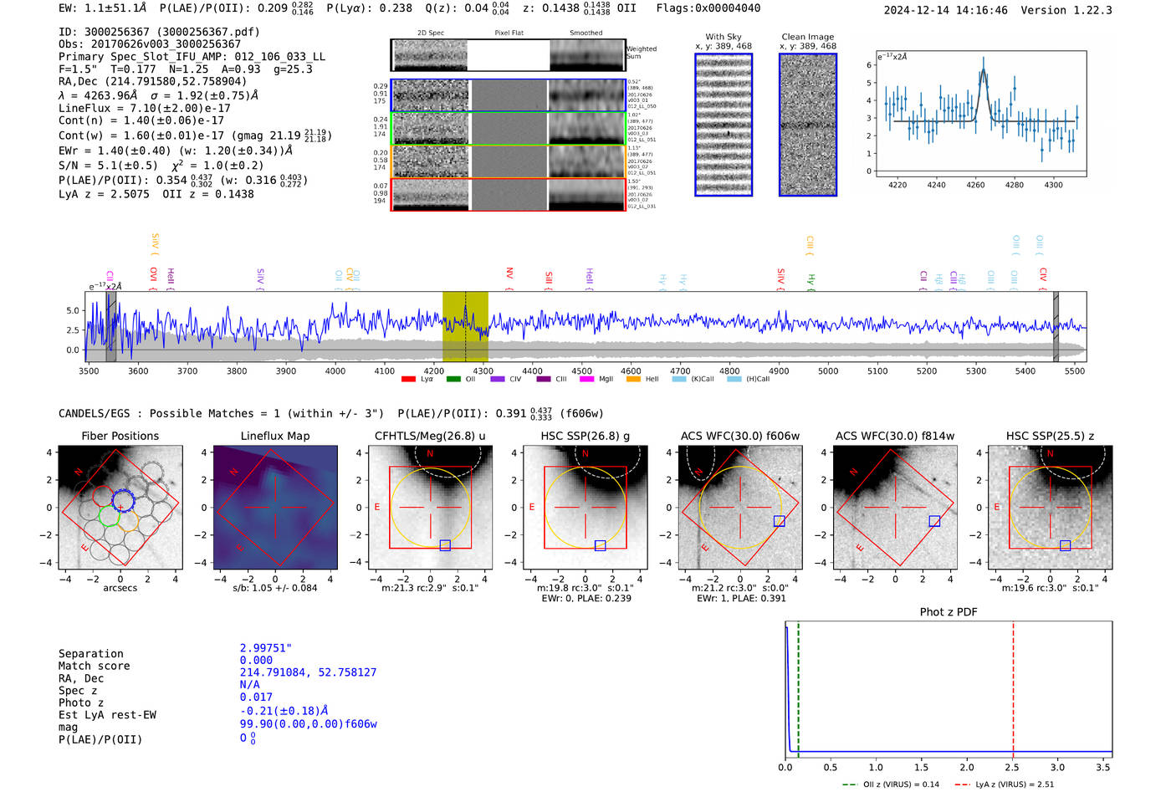
Task: Open the Fiber Positions image
Action: pyautogui.click(x=120, y=508)
